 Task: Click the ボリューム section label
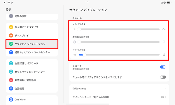pyautogui.click(x=77, y=18)
